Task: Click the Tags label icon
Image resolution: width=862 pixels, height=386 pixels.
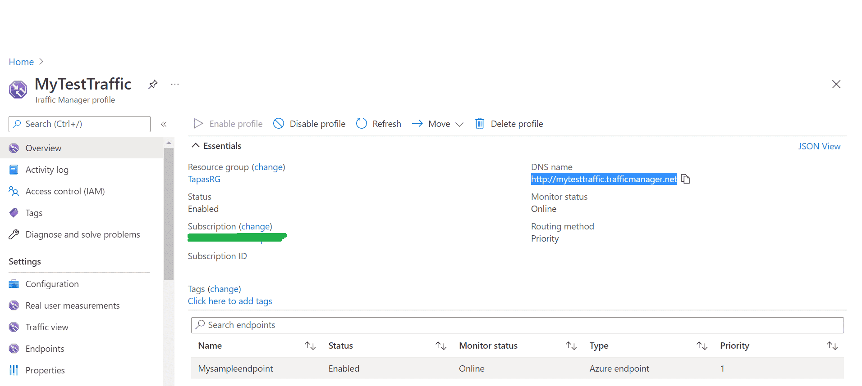Action: click(14, 213)
